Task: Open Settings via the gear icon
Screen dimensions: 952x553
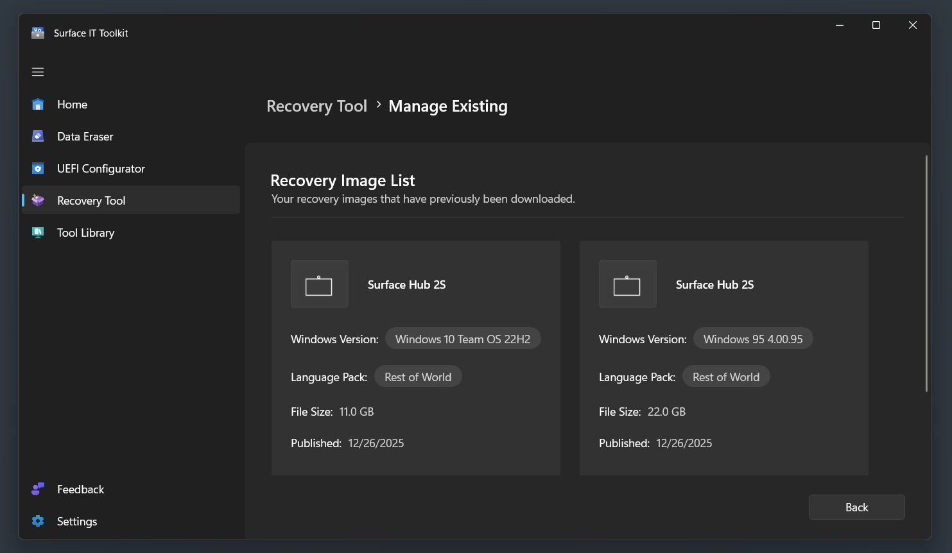Action: (x=38, y=521)
